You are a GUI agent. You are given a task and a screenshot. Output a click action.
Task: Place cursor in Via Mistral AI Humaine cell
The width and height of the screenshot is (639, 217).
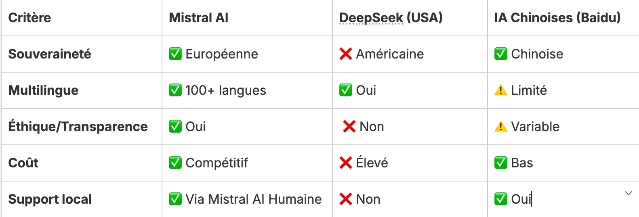pos(247,199)
